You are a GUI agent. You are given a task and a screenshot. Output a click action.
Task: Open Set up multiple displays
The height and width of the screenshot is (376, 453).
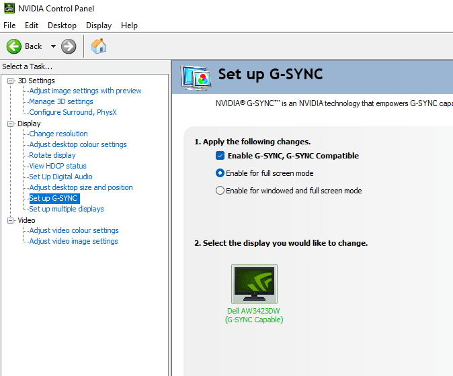tap(67, 209)
